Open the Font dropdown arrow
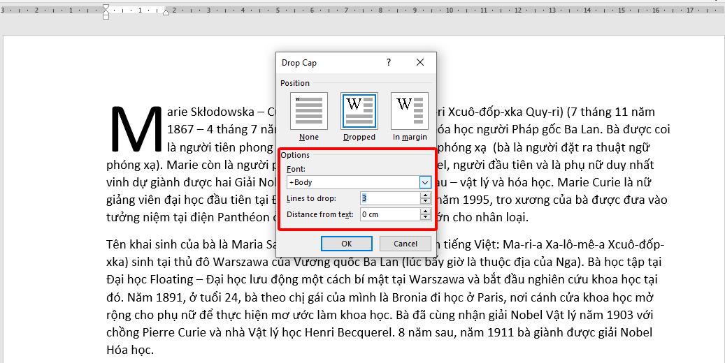The height and width of the screenshot is (363, 725). pyautogui.click(x=425, y=182)
